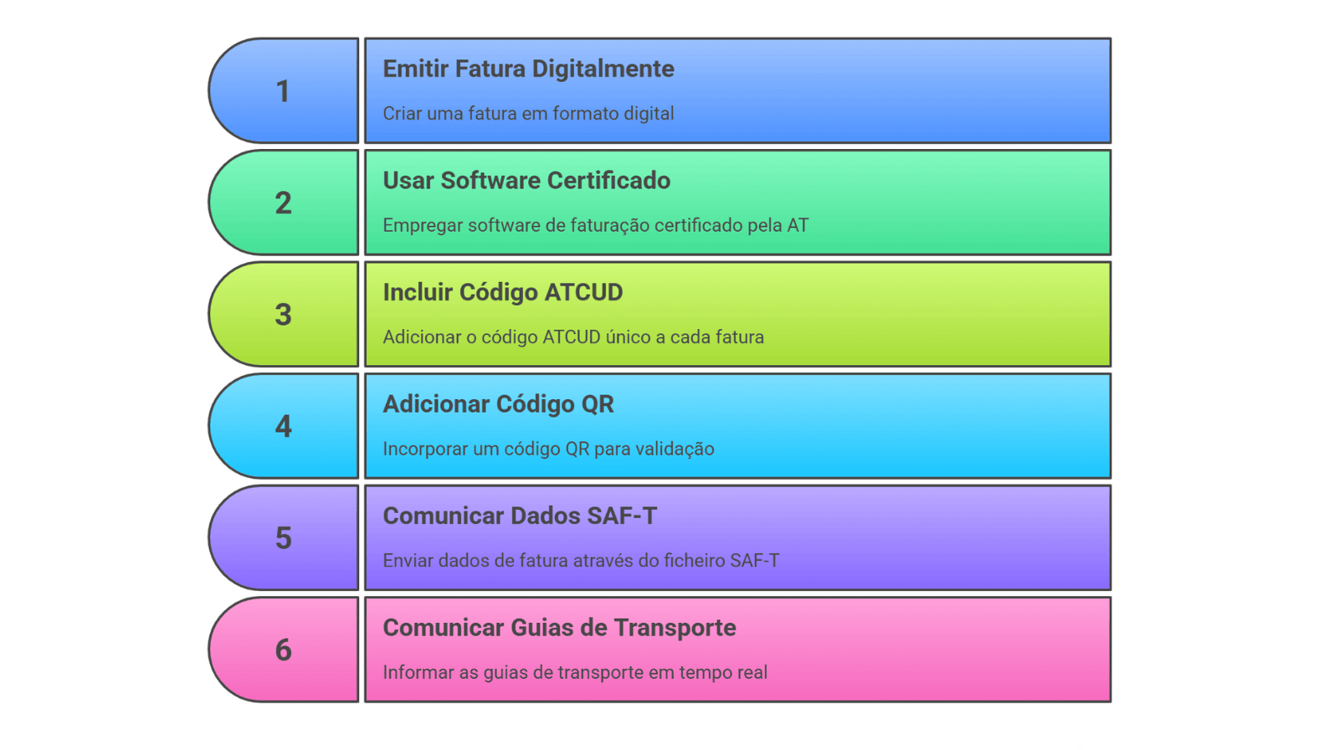Select the 'Usar Software Certificado' heading
Image resolution: width=1339 pixels, height=750 pixels.
pyautogui.click(x=526, y=181)
